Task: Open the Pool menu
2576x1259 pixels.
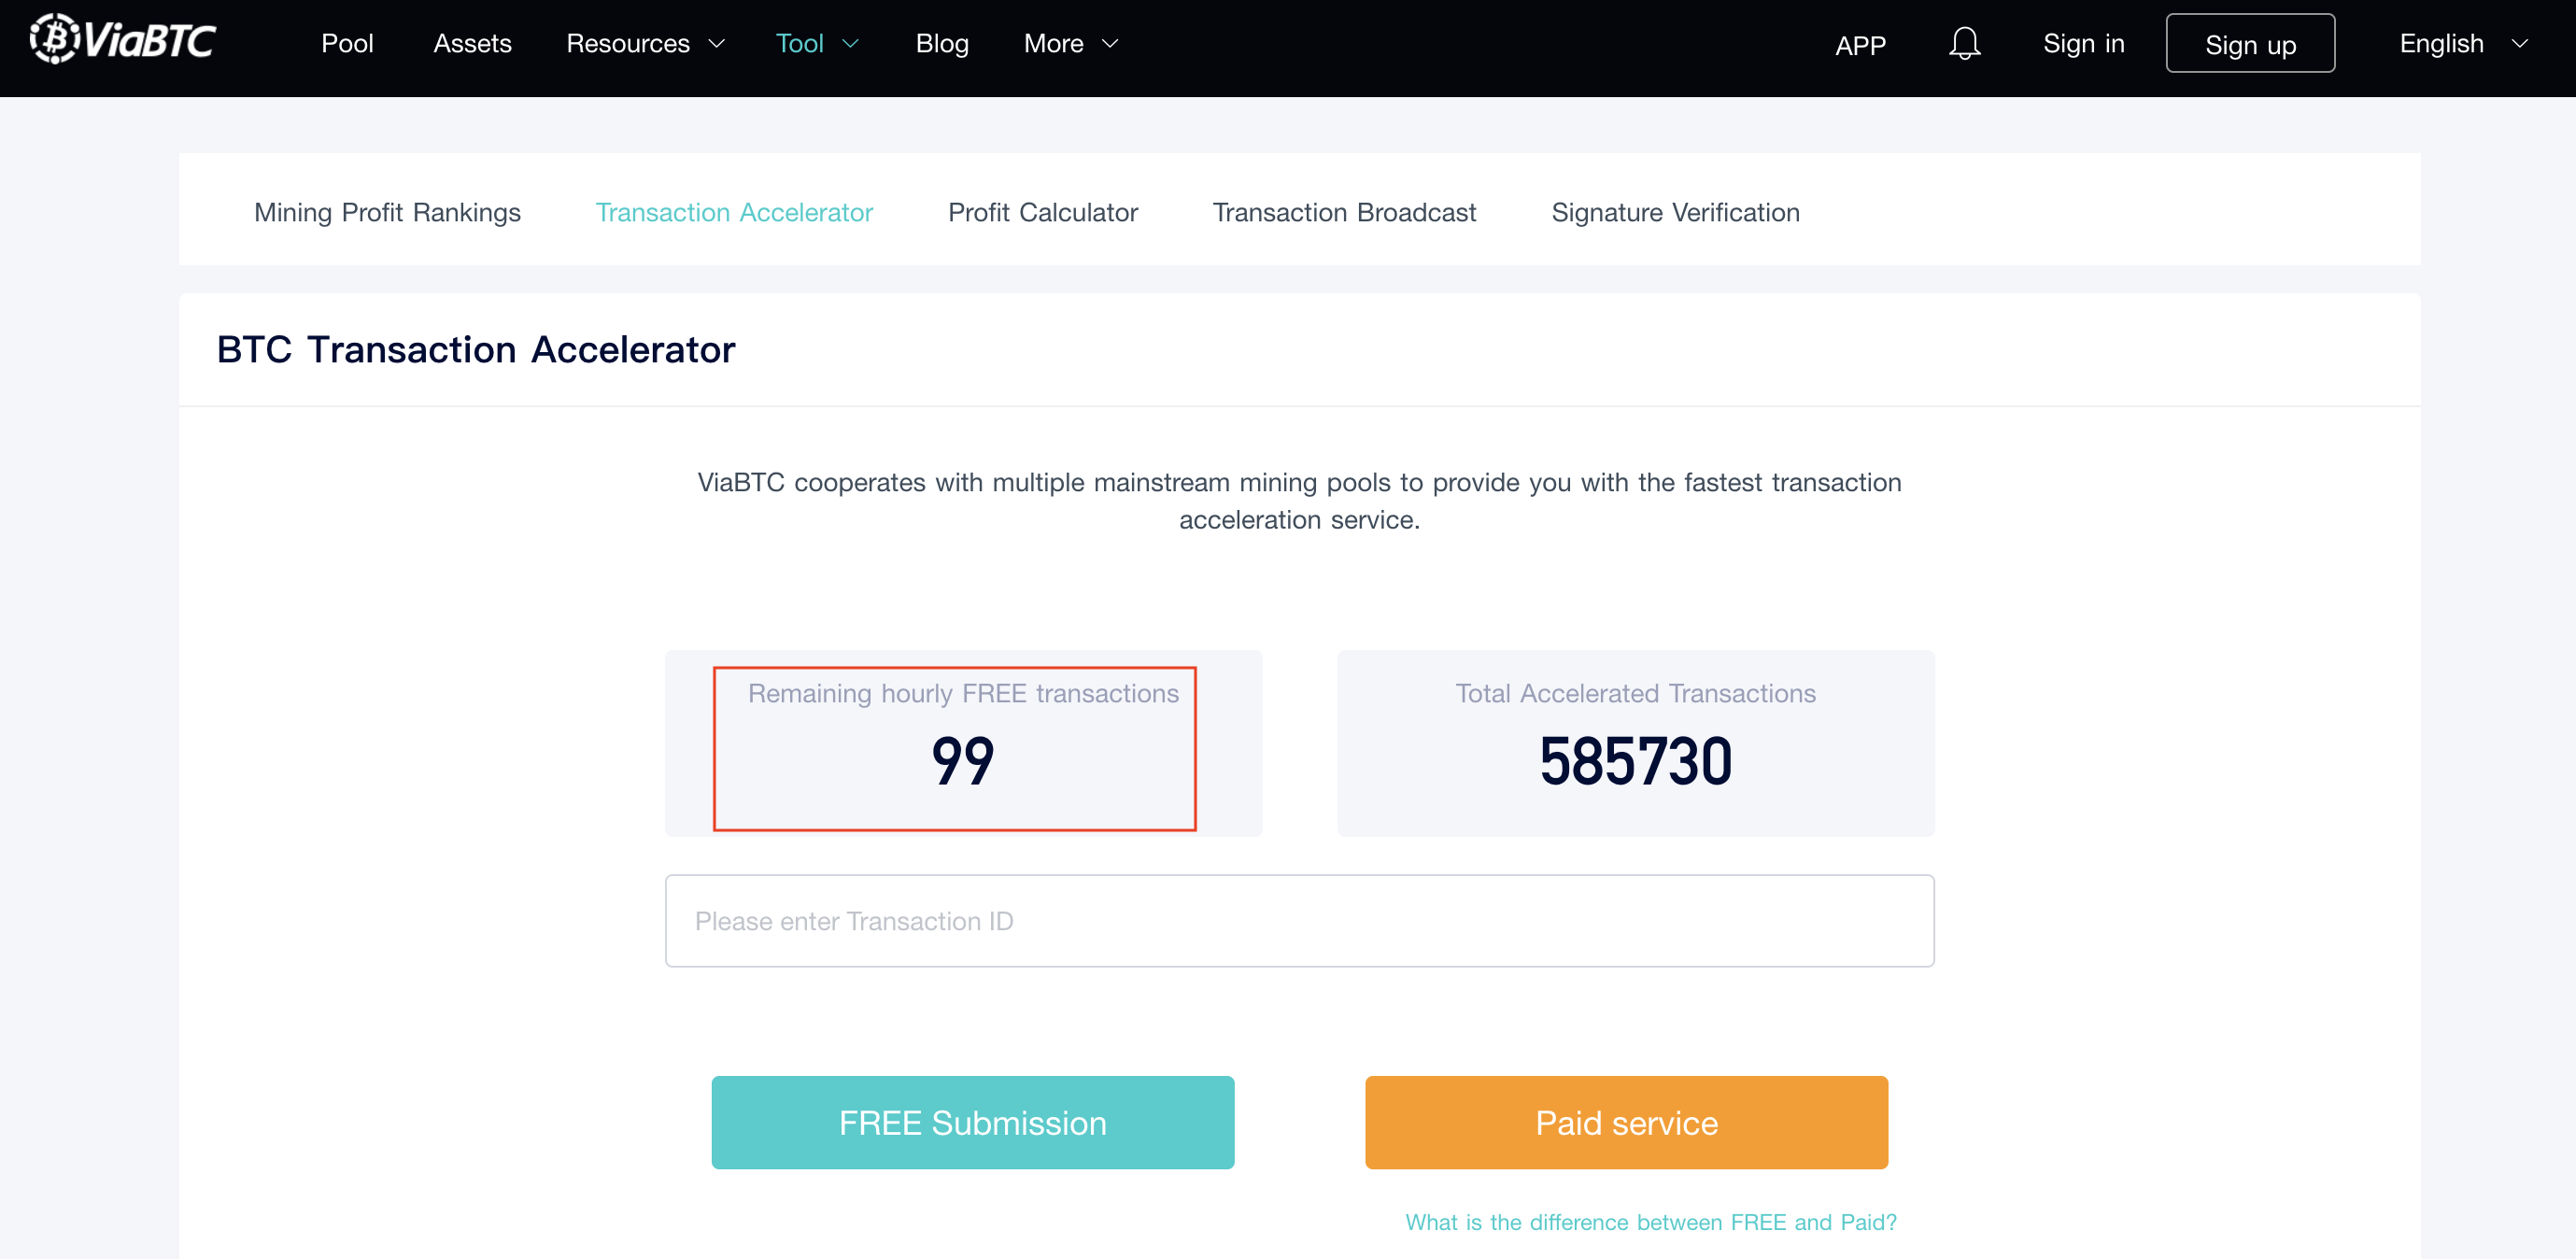Action: tap(348, 43)
